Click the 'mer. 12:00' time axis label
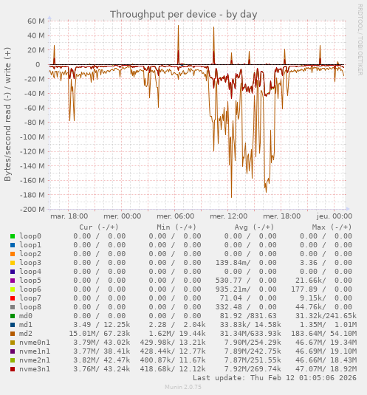 click(x=229, y=216)
